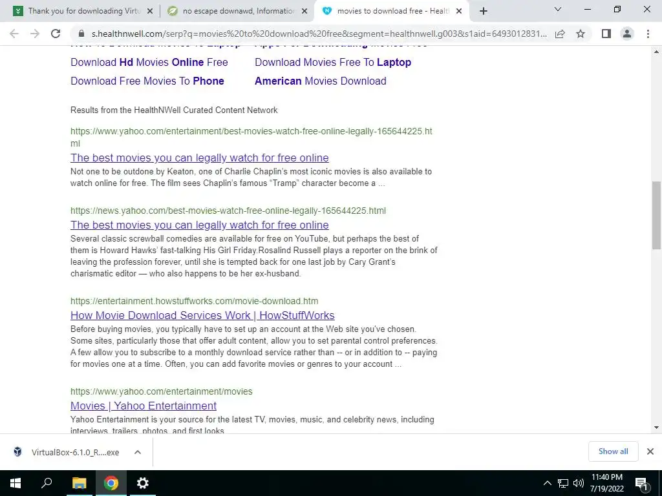Close the downloads bar
This screenshot has width=662, height=496.
click(650, 451)
